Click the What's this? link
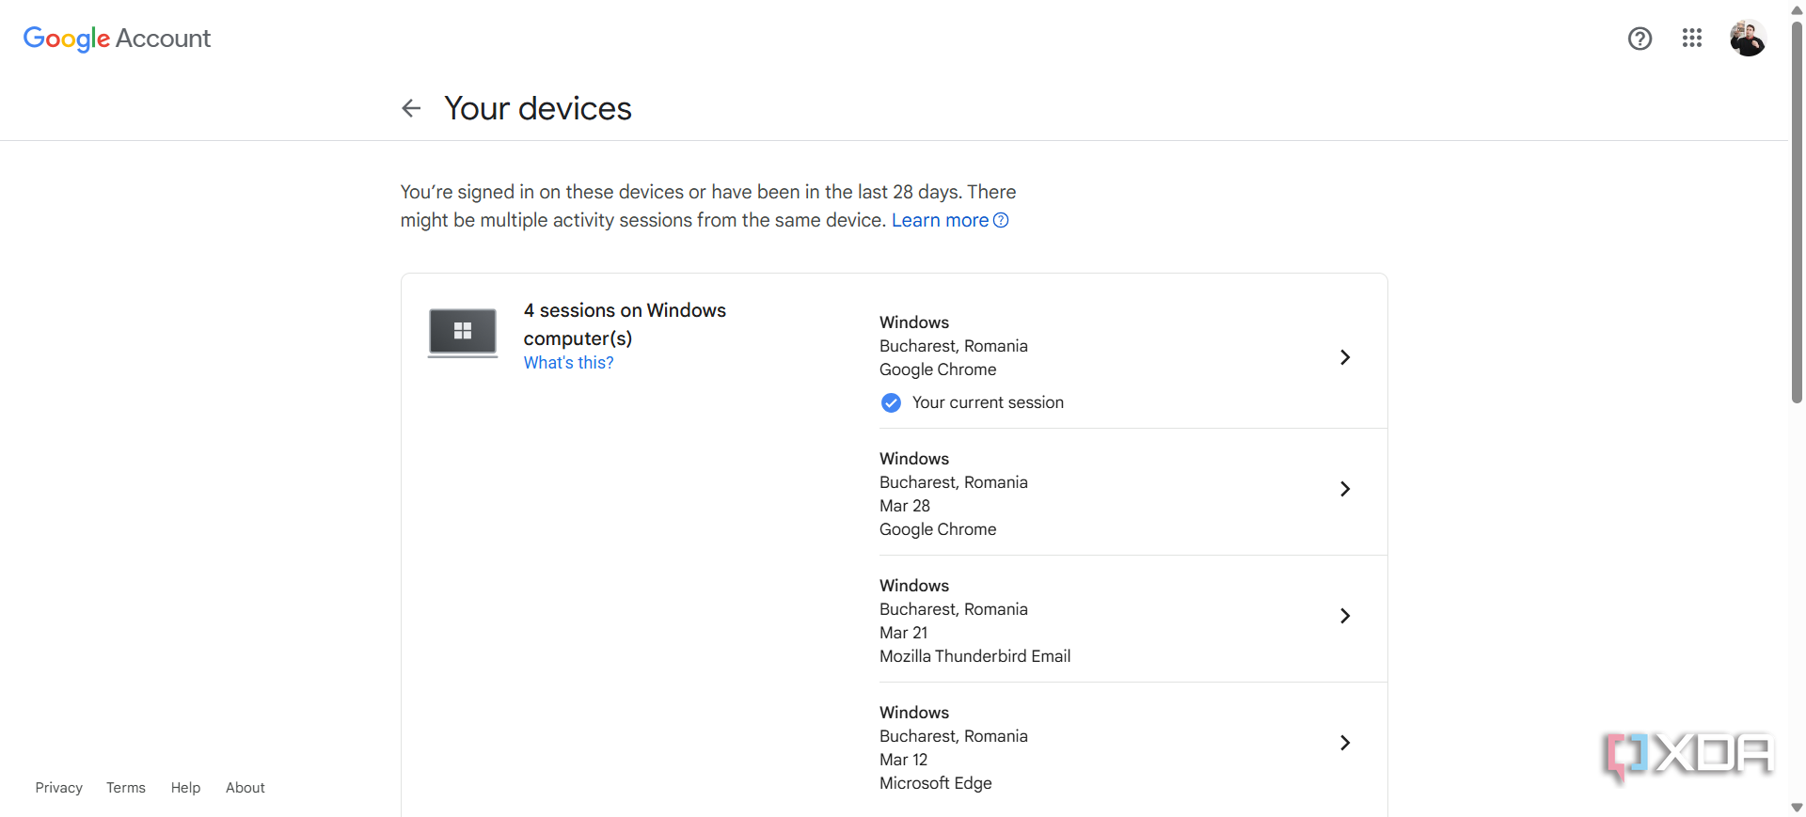This screenshot has width=1806, height=817. (568, 363)
